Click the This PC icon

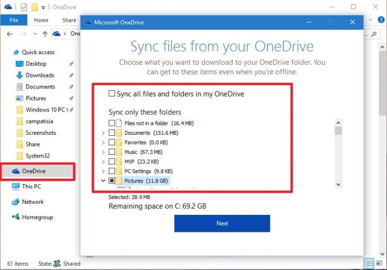coord(15,187)
